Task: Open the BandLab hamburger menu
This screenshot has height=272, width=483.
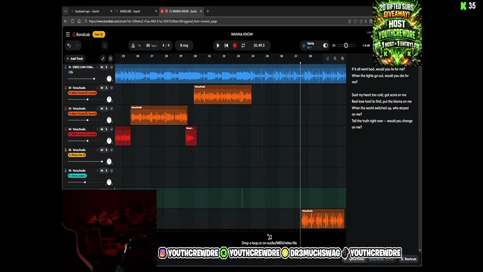Action: [68, 34]
